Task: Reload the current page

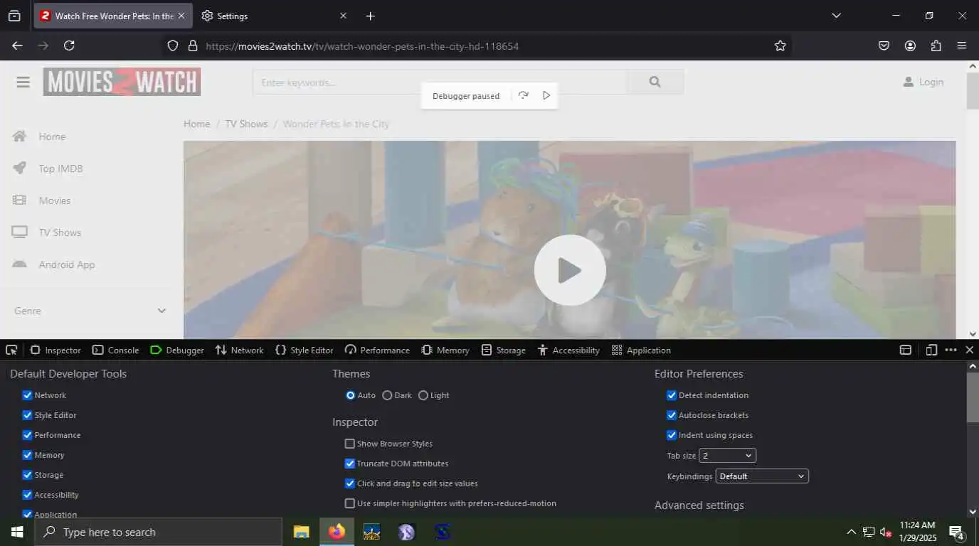Action: (69, 45)
